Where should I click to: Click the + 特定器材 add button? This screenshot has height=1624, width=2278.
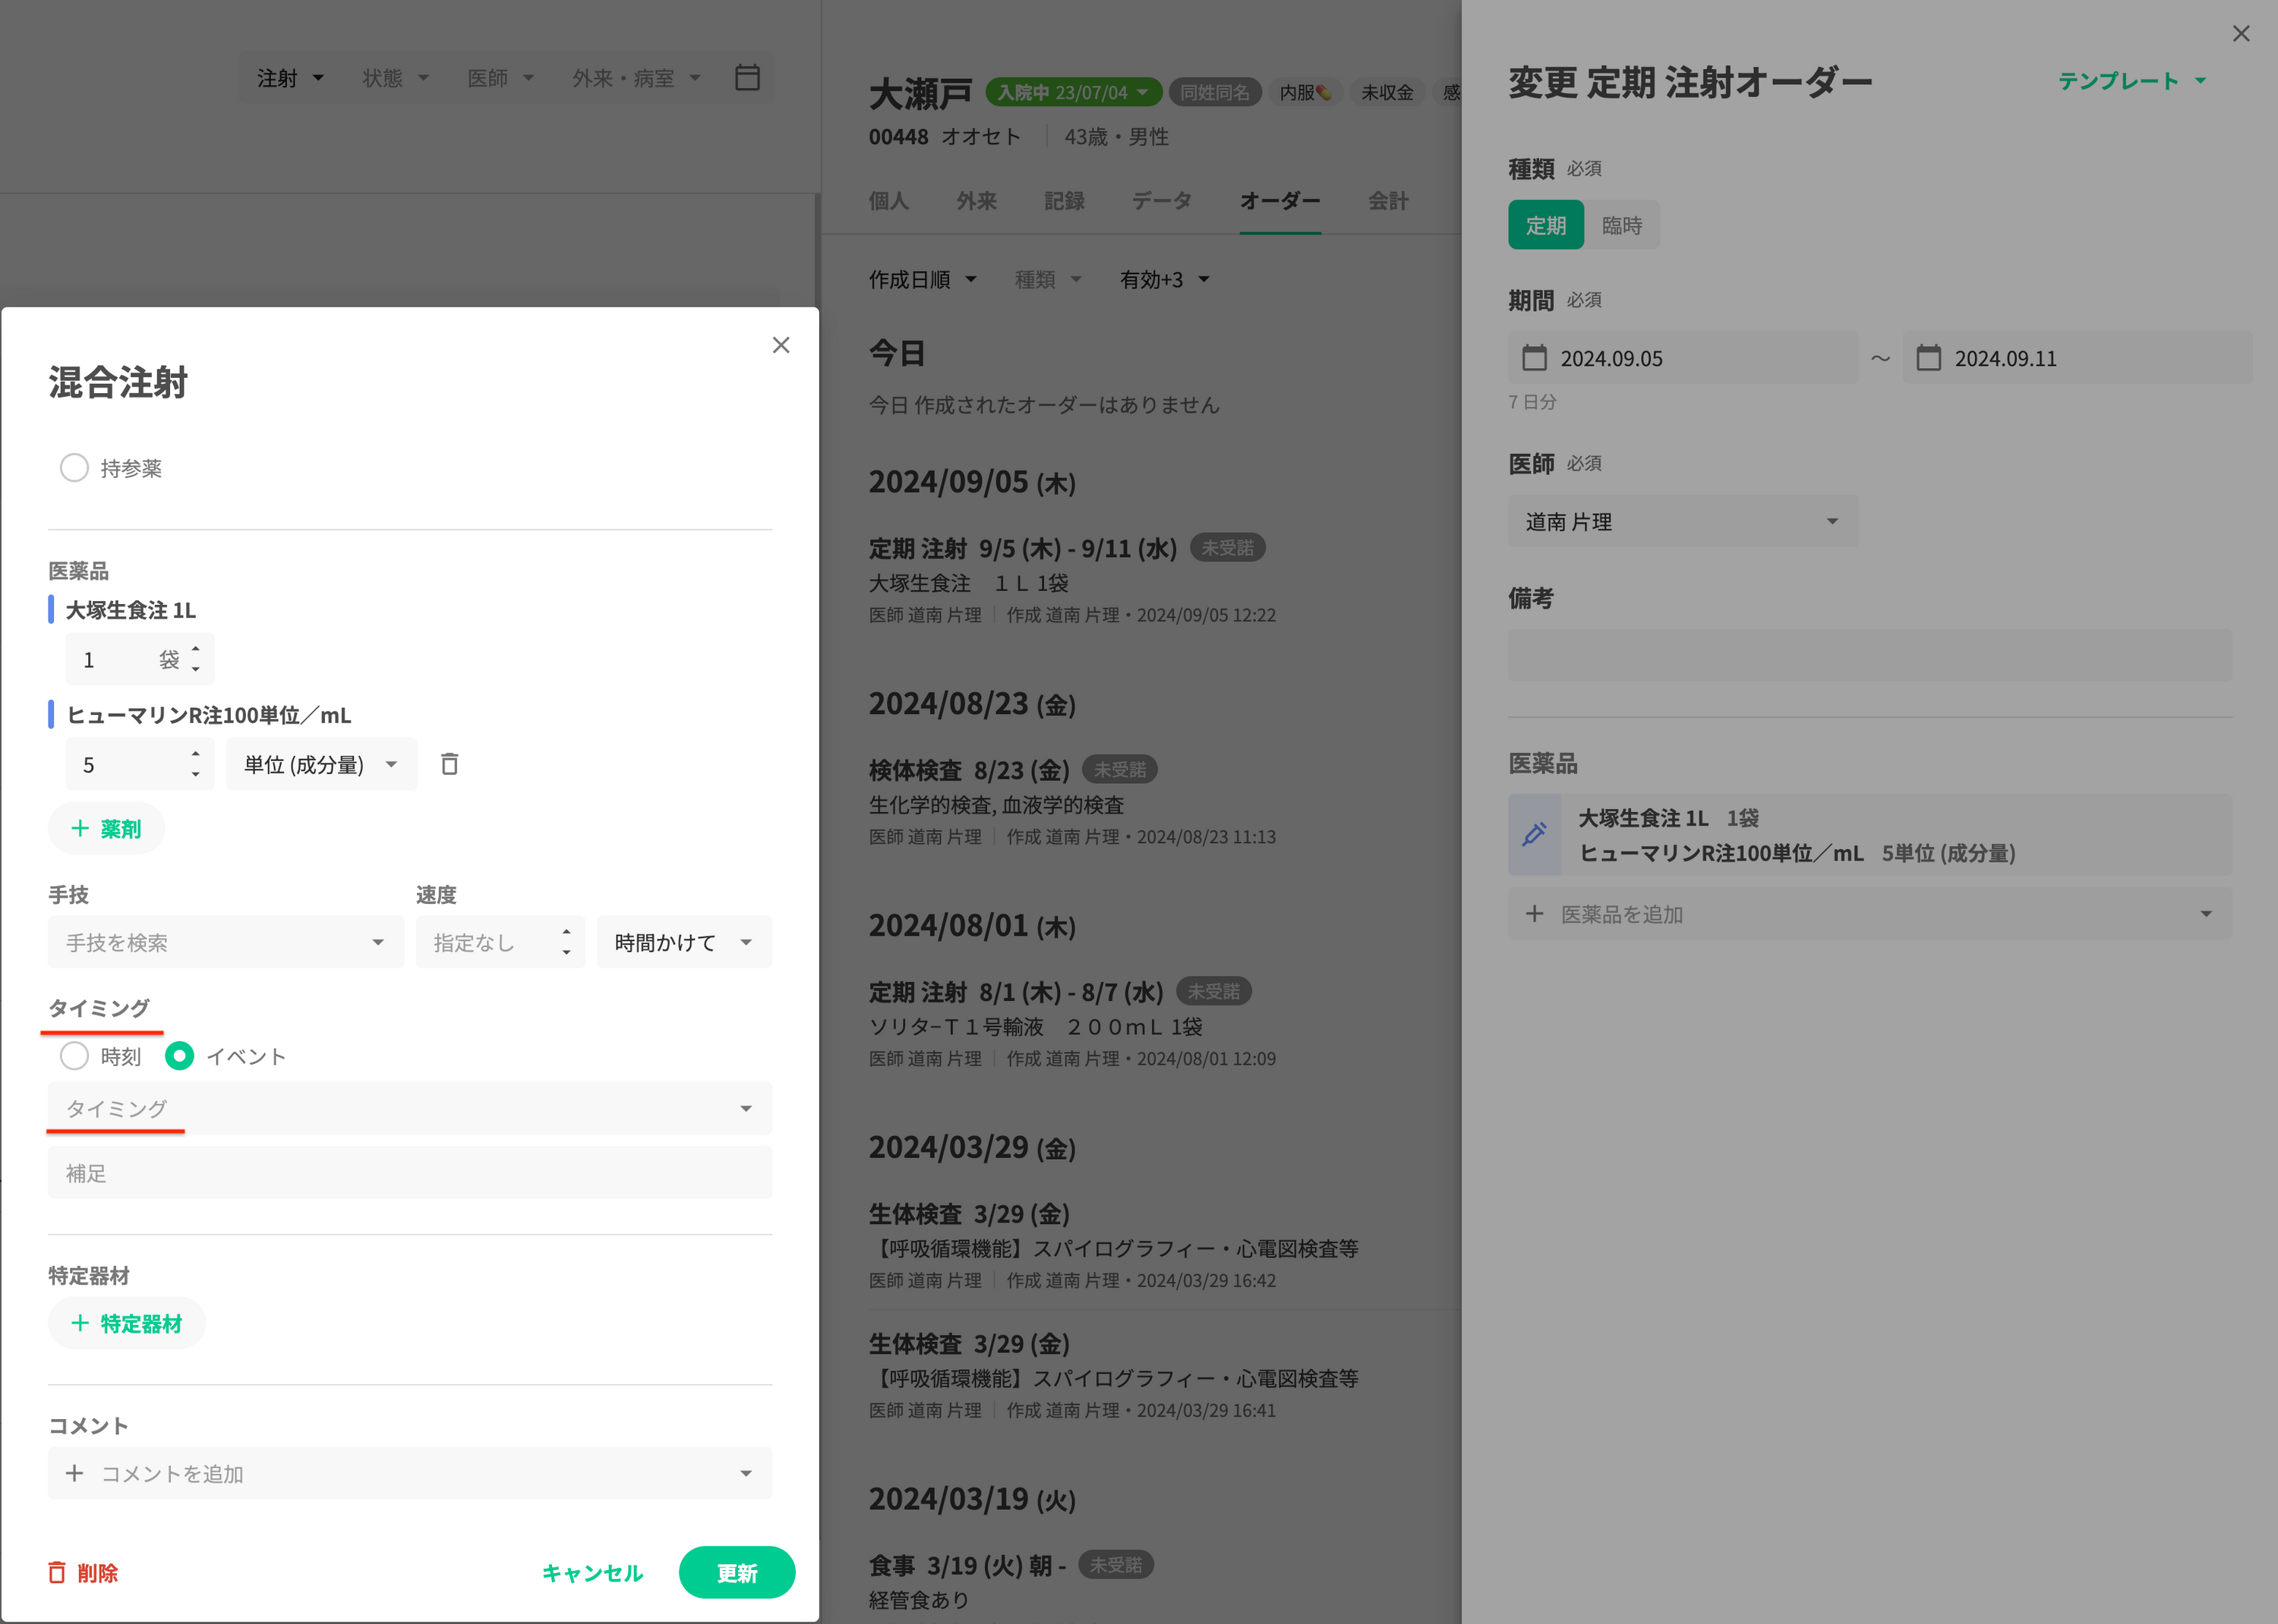coord(126,1323)
